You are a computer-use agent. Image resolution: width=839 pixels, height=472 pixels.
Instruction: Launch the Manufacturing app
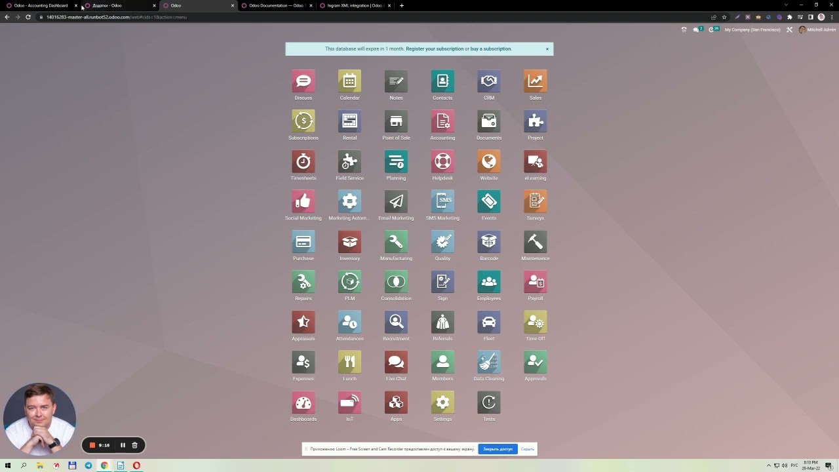396,242
